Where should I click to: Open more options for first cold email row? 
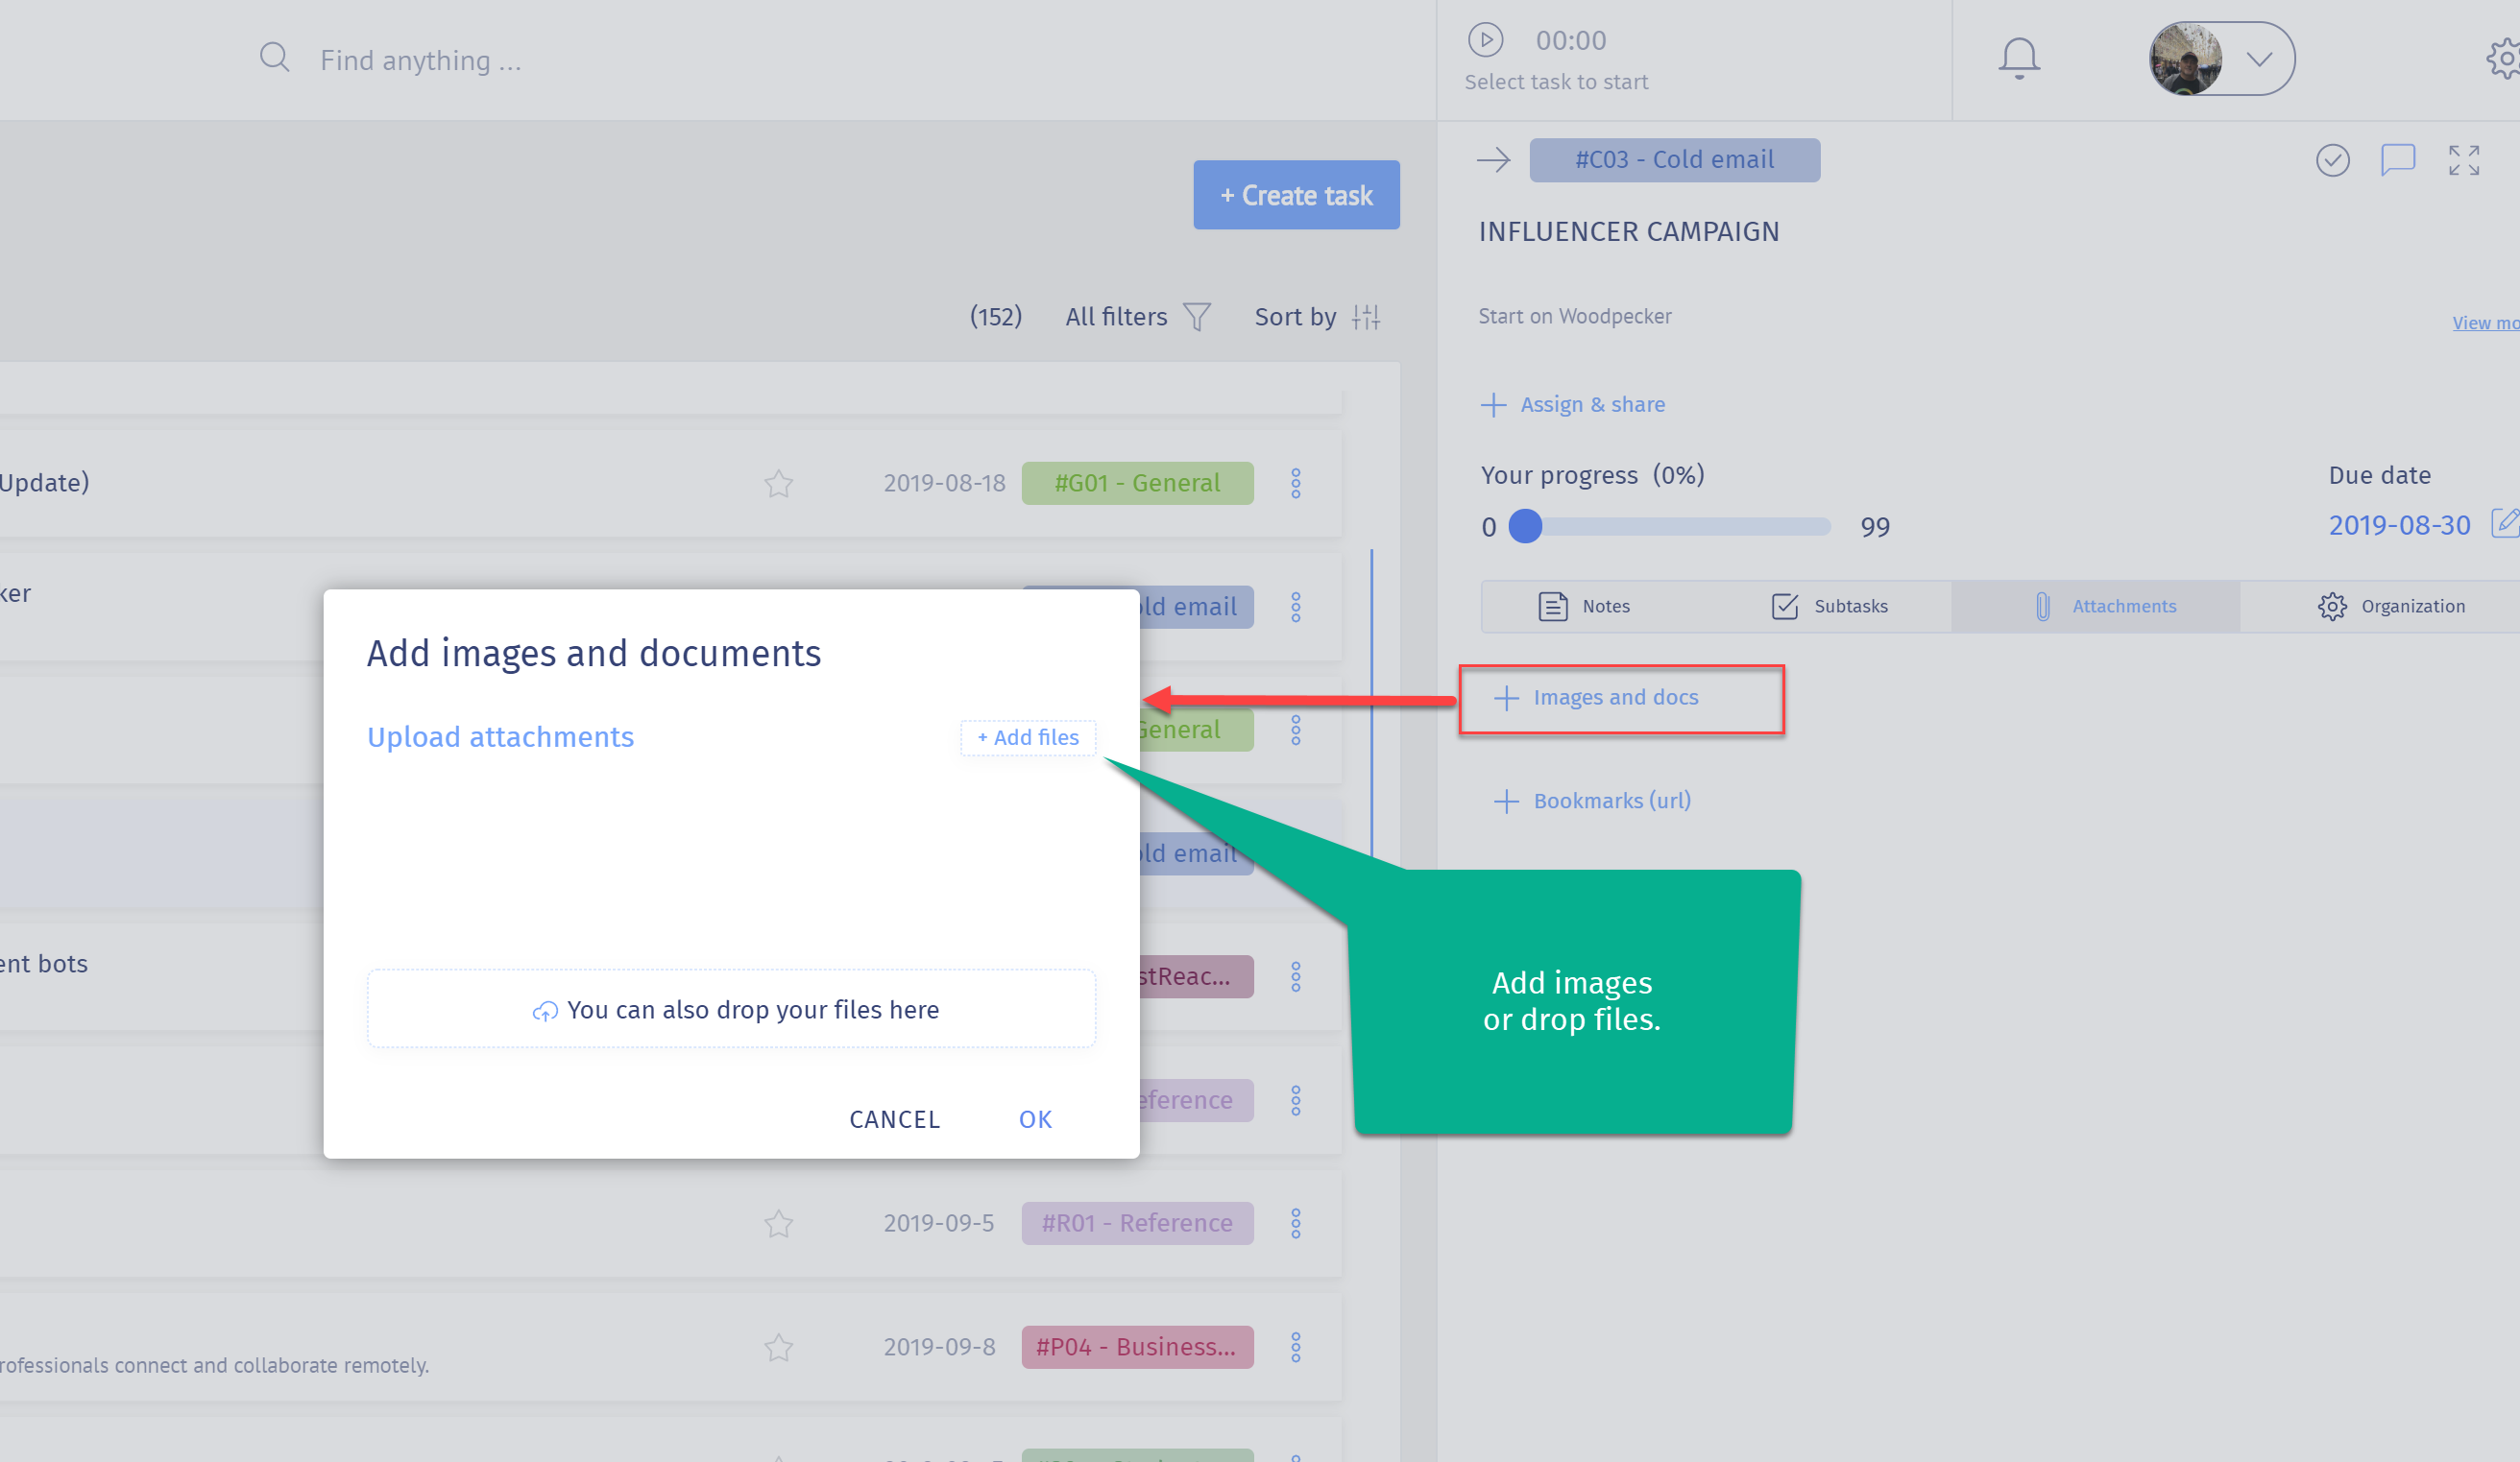point(1295,607)
